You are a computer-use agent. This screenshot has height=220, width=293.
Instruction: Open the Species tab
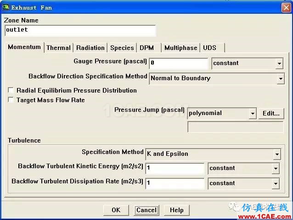tap(122, 48)
